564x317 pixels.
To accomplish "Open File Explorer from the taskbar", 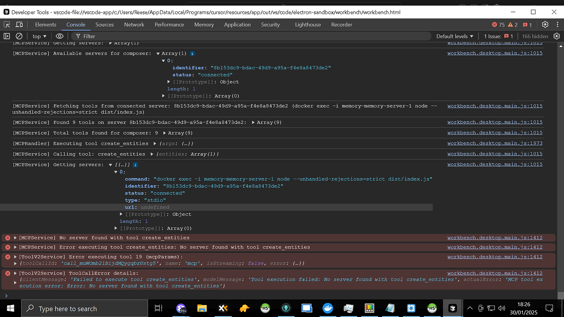I will (202, 308).
